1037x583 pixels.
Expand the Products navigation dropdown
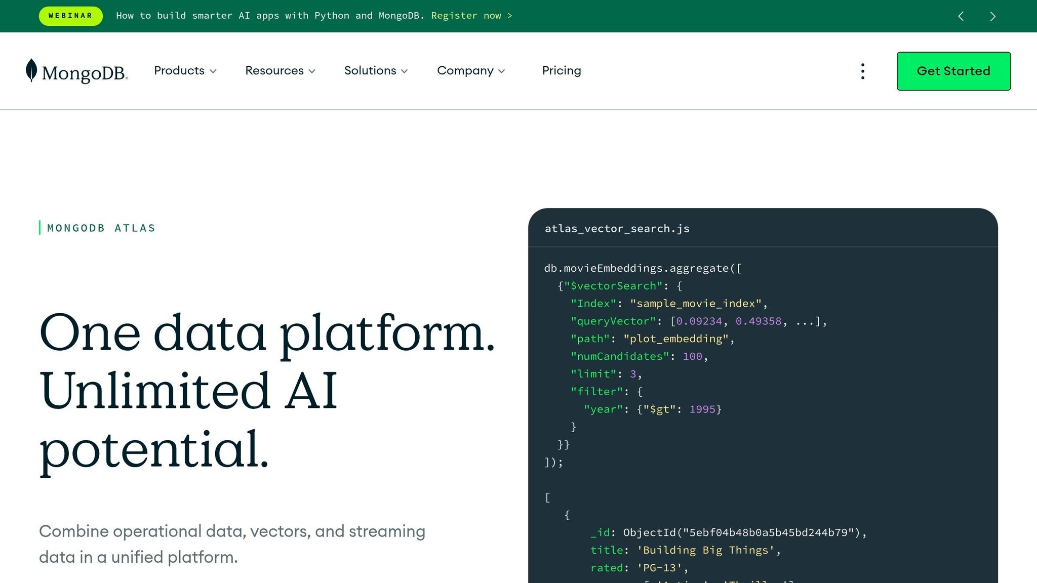coord(180,71)
